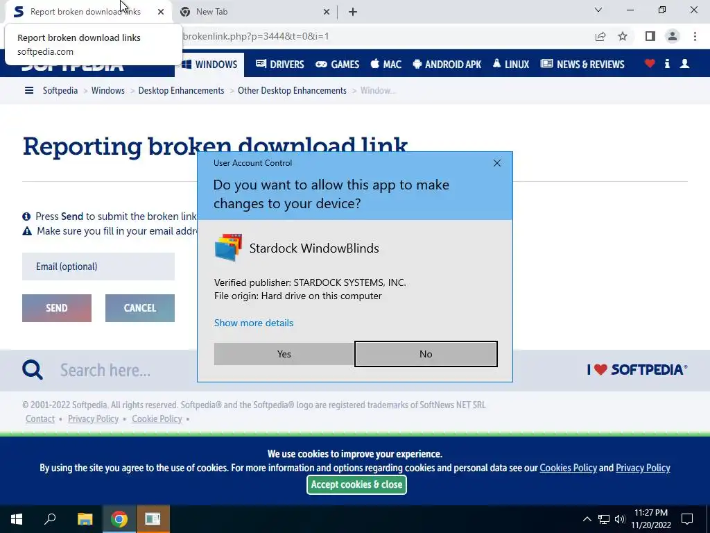Go to Other Desktop Enhancements breadcrumb
The height and width of the screenshot is (533, 710).
click(x=292, y=90)
